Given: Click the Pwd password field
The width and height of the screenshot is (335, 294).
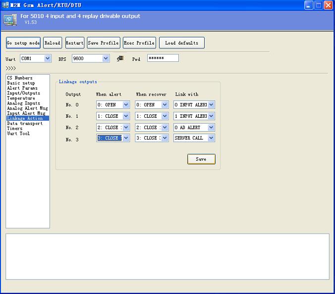Looking at the screenshot, I should point(163,58).
